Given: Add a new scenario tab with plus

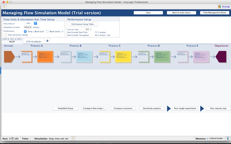Looking at the screenshot, I should pyautogui.click(x=47, y=41).
